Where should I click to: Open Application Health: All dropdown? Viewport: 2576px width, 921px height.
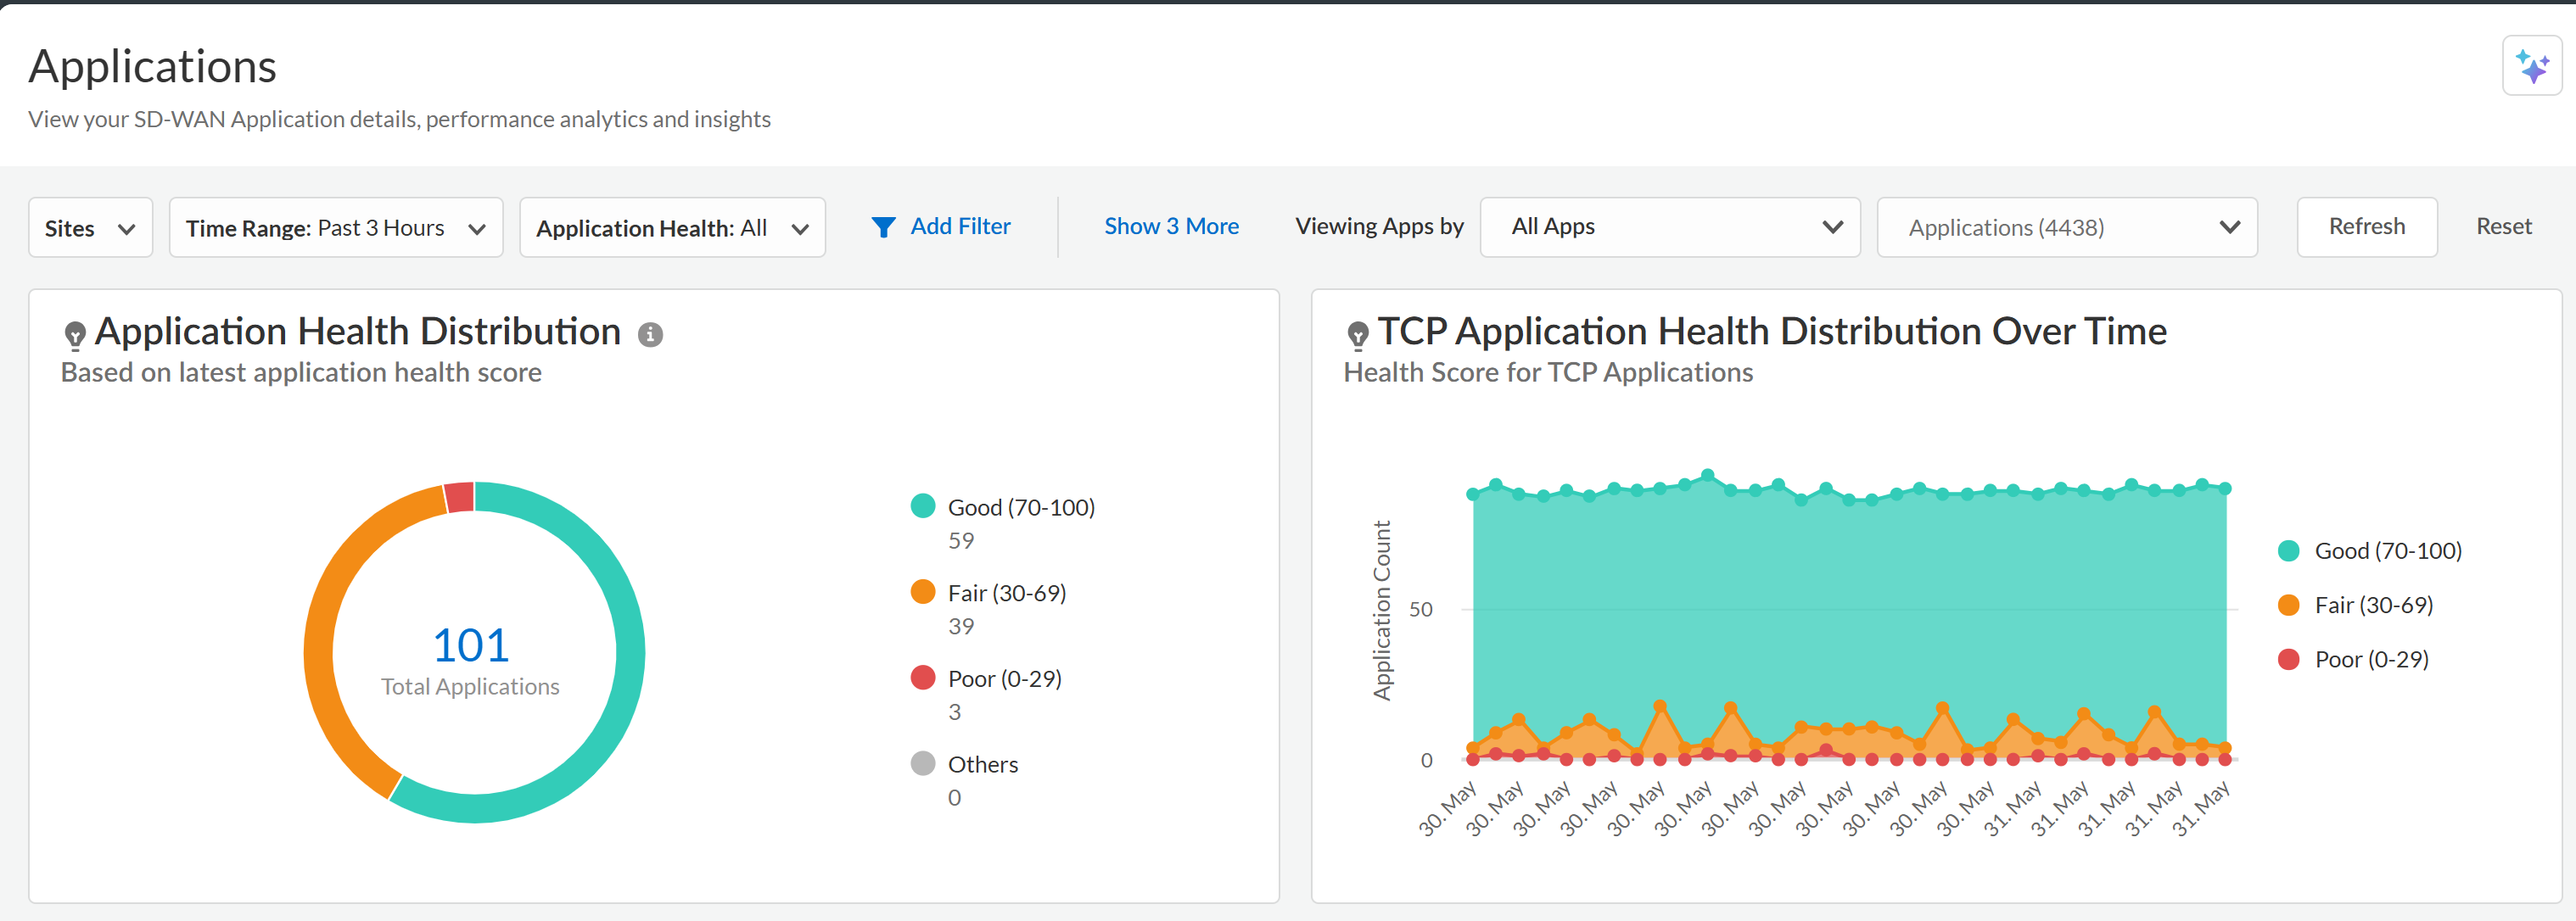pos(672,228)
